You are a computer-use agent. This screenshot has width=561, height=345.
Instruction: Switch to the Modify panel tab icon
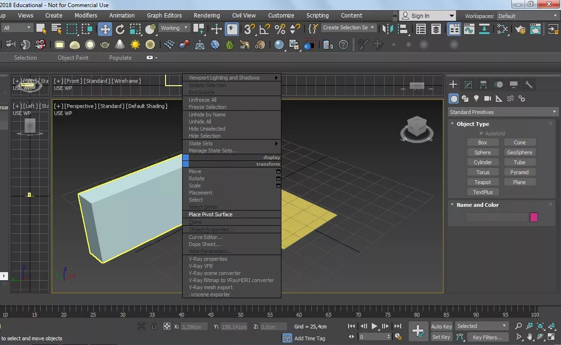468,85
